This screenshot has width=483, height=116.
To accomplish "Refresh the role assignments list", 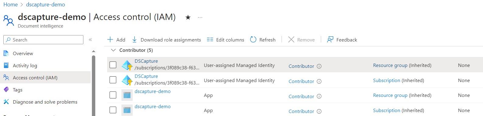I will 263,40.
